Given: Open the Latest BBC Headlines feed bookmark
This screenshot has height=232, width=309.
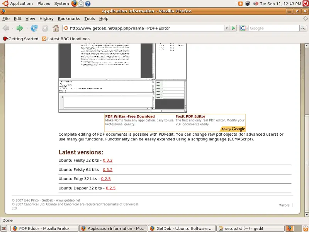Looking at the screenshot, I should click(66, 39).
